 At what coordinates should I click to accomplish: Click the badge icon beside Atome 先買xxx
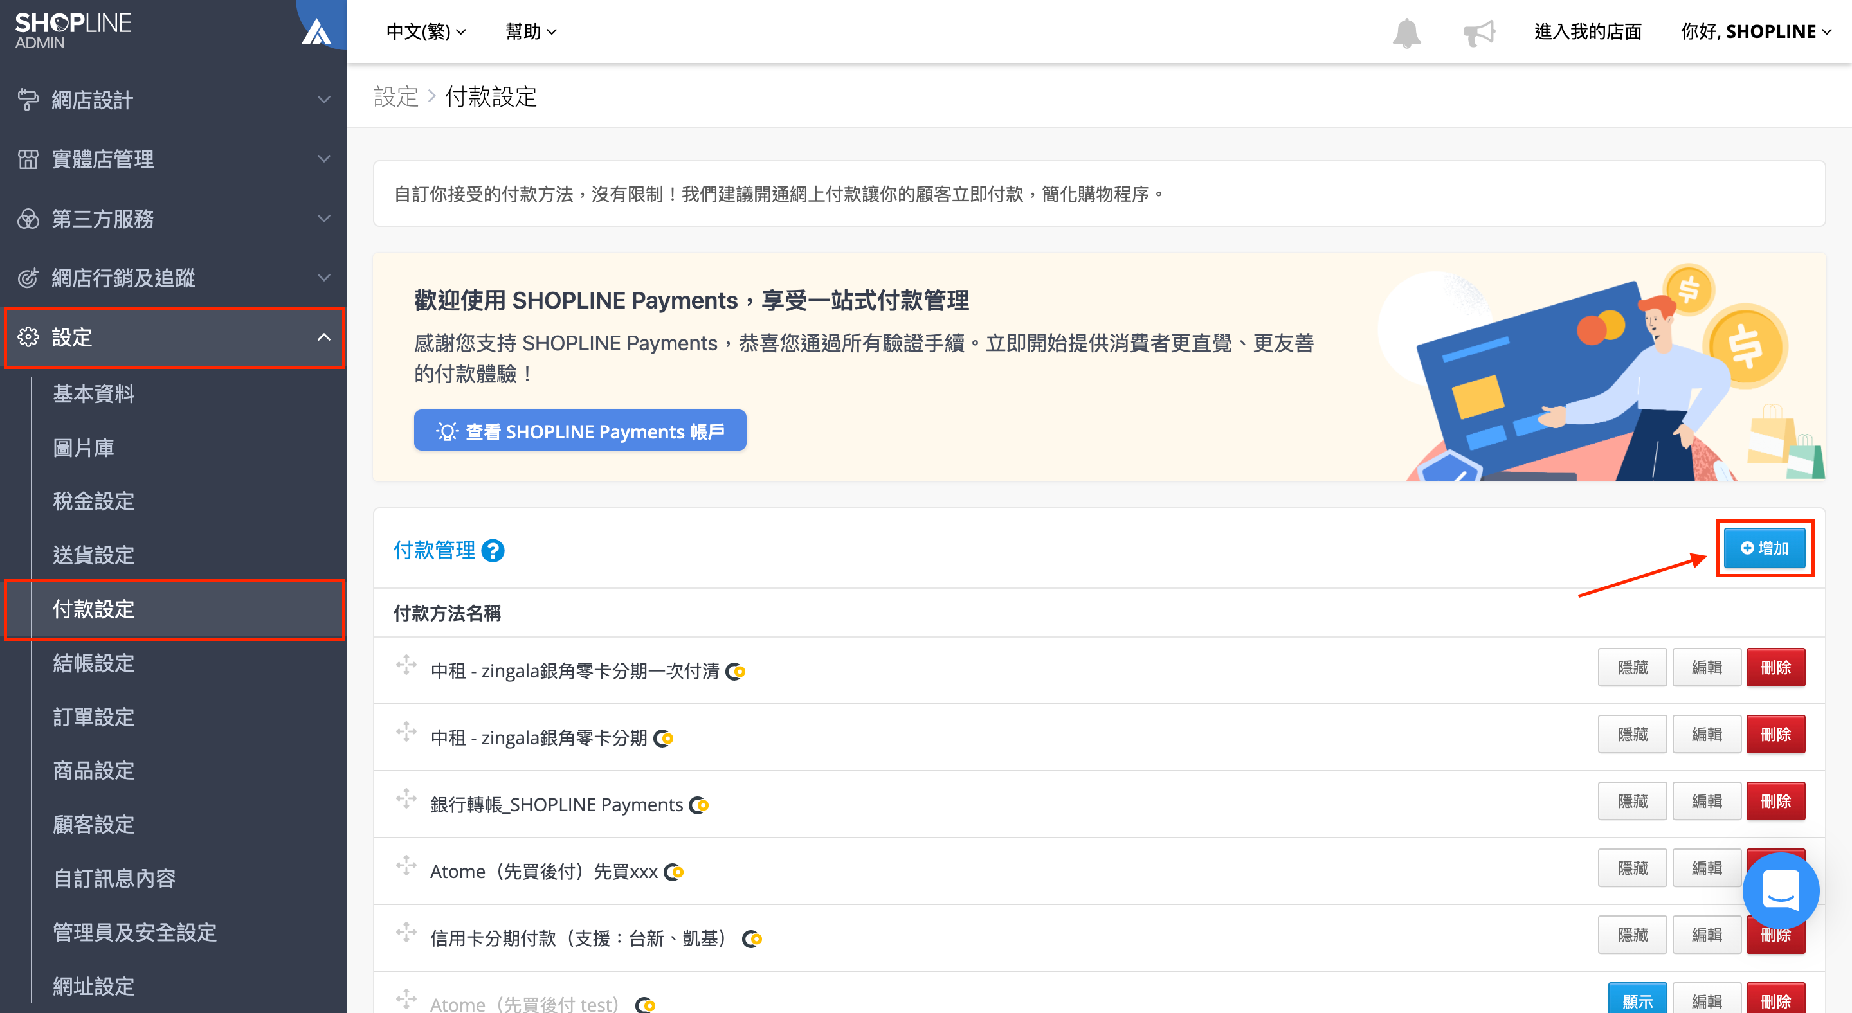pyautogui.click(x=674, y=872)
